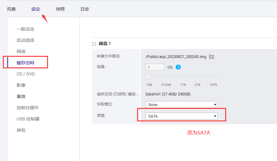
Task: Select 储存空间 in the sidebar
Action: pos(25,63)
